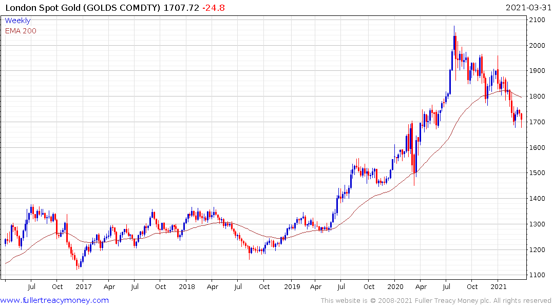Click the 1500 price axis label
552x308 pixels.
537,173
